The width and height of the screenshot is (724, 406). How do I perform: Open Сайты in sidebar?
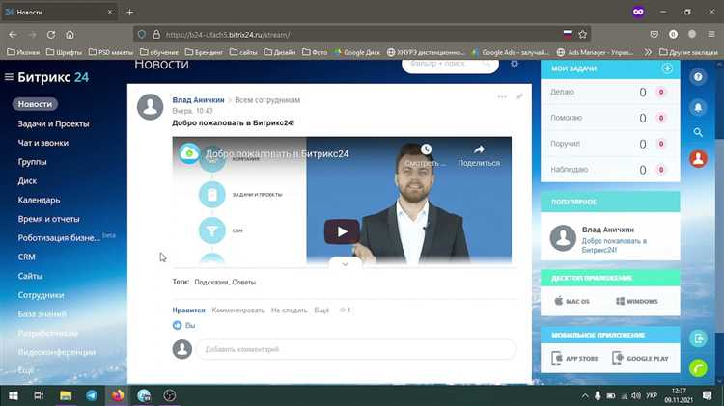30,276
